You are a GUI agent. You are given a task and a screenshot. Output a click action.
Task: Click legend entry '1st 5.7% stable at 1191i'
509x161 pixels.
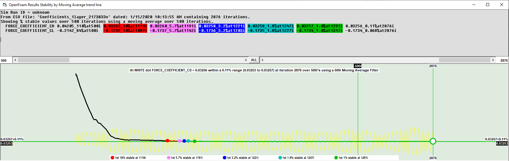click(185, 158)
